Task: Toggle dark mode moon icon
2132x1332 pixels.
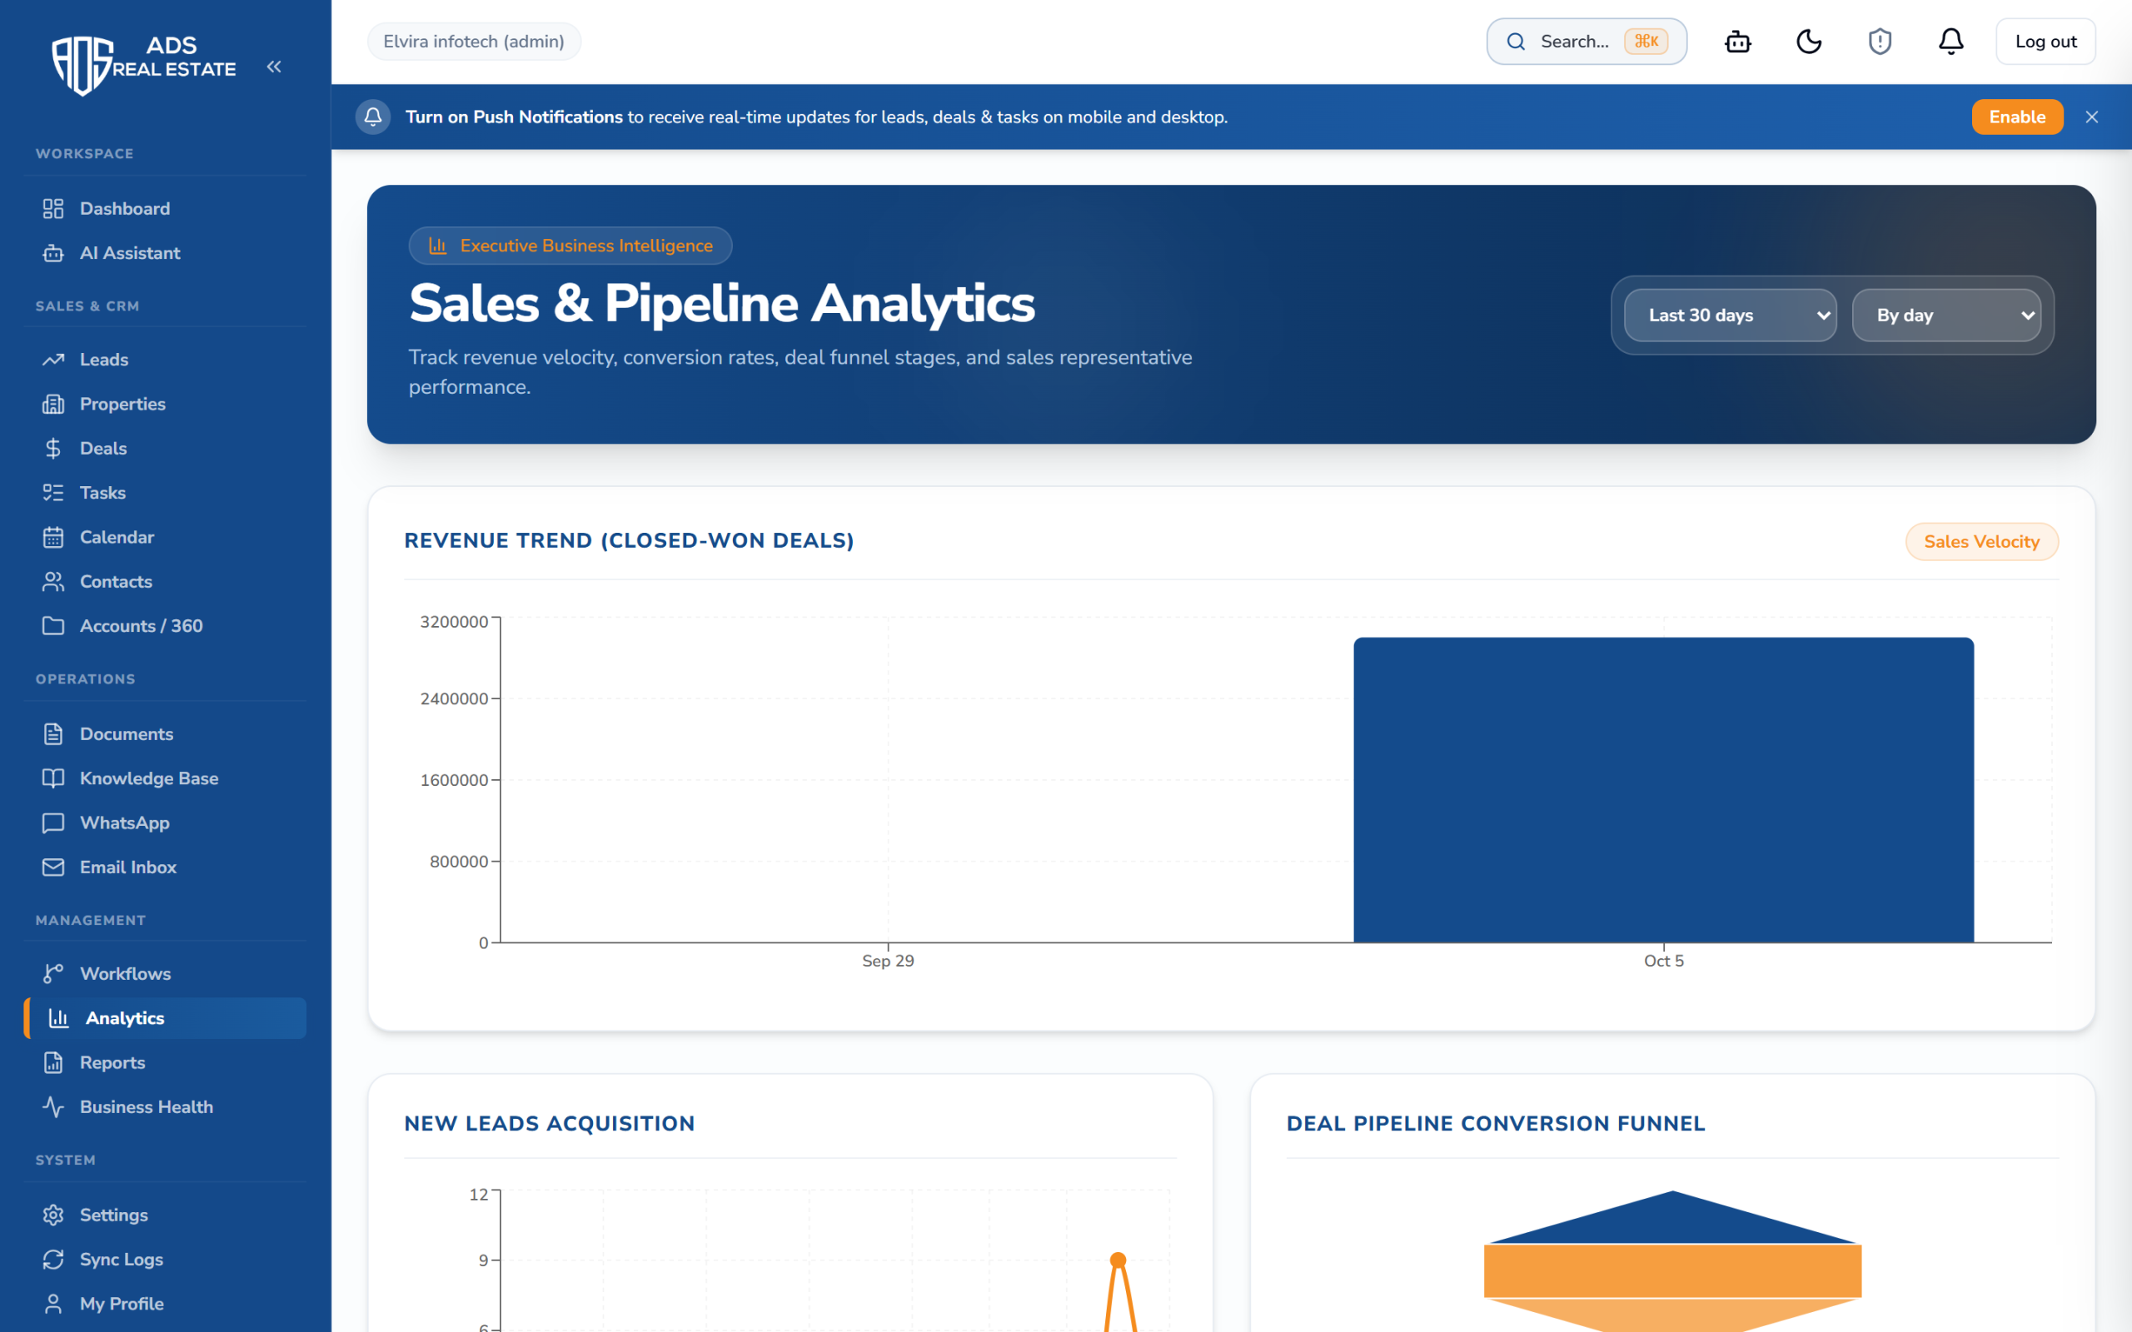Action: point(1809,42)
